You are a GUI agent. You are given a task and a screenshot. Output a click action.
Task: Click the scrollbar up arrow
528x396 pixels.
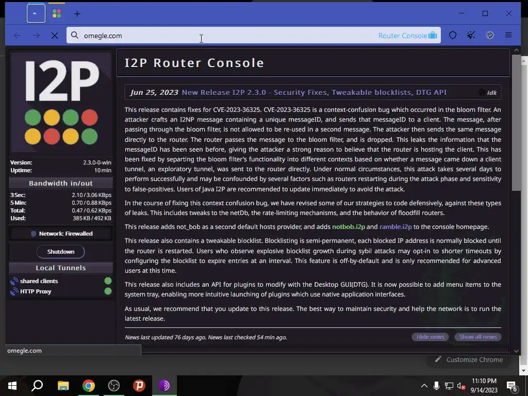tap(516, 50)
